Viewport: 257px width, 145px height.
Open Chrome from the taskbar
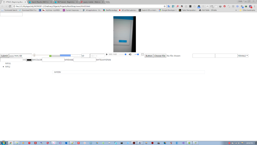point(11,143)
